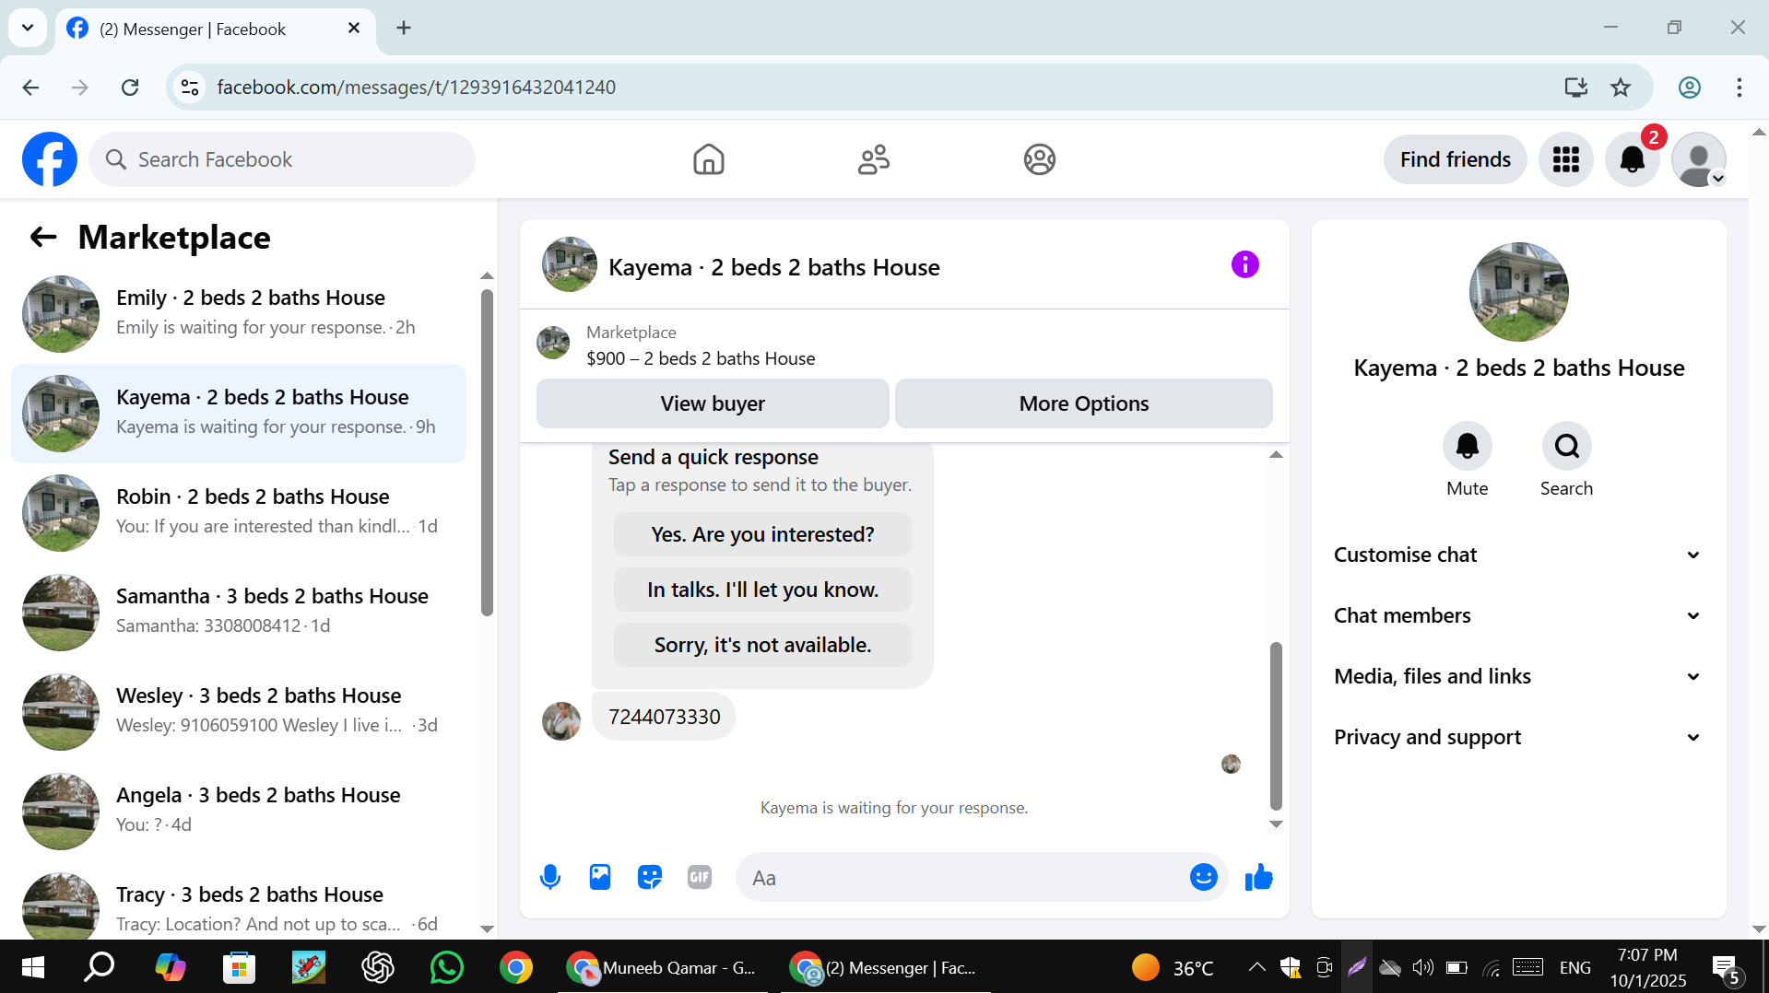The width and height of the screenshot is (1769, 993).
Task: Open ChatGPT from the taskbar
Action: pos(377,967)
